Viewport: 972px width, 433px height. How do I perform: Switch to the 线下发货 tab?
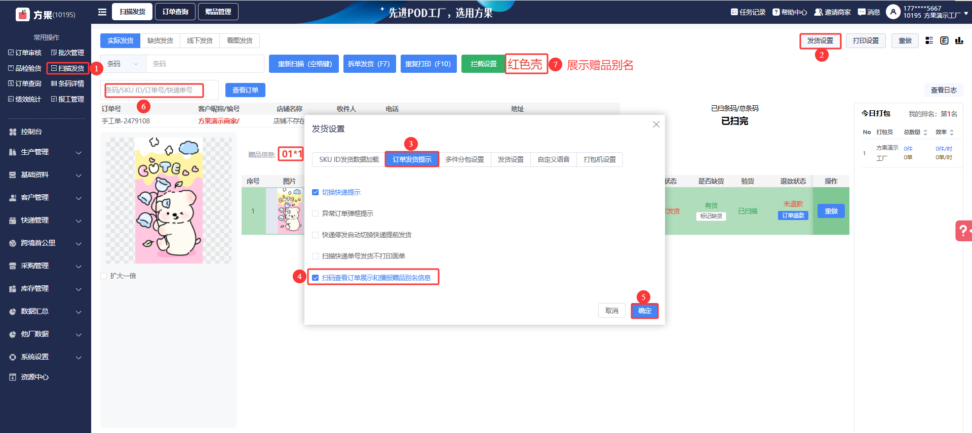click(200, 40)
